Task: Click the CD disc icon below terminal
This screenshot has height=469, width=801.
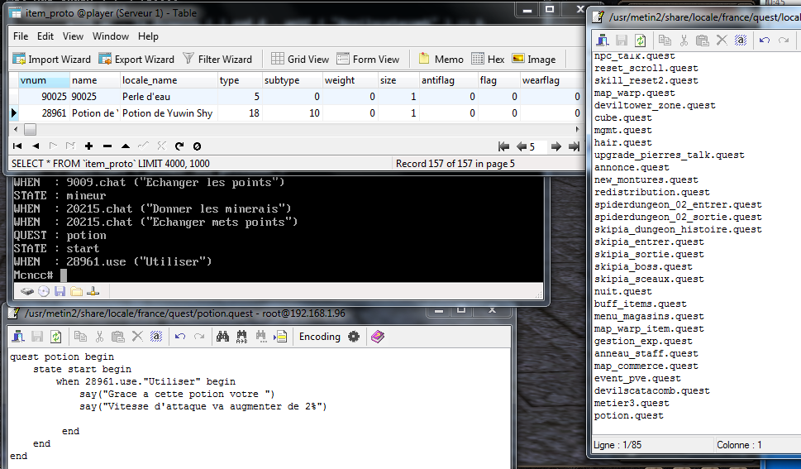Action: pyautogui.click(x=44, y=291)
